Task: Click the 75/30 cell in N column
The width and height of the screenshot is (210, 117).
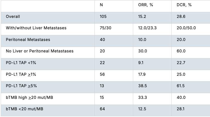Action: tap(105, 28)
